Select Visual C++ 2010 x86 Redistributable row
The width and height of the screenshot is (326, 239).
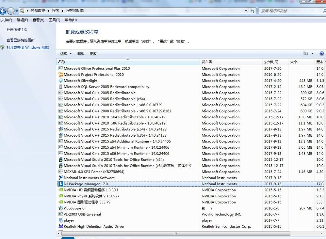click(191, 123)
